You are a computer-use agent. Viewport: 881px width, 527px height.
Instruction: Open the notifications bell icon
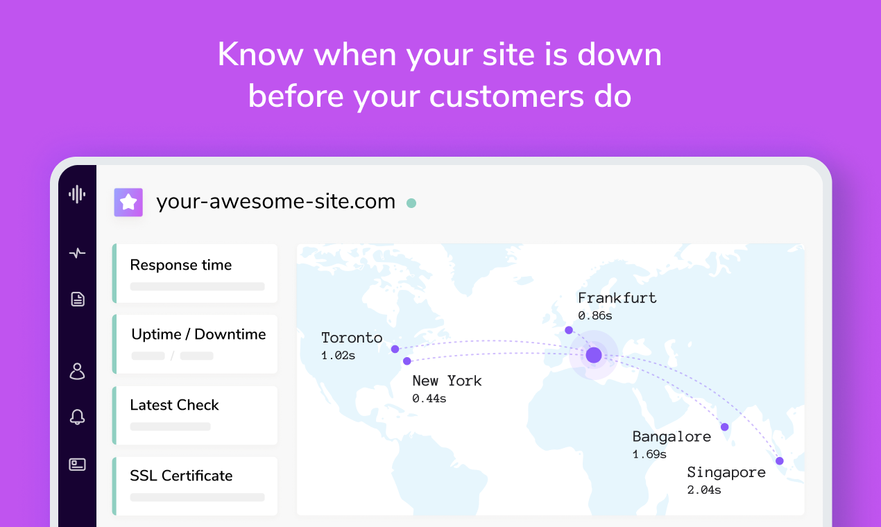click(x=77, y=417)
